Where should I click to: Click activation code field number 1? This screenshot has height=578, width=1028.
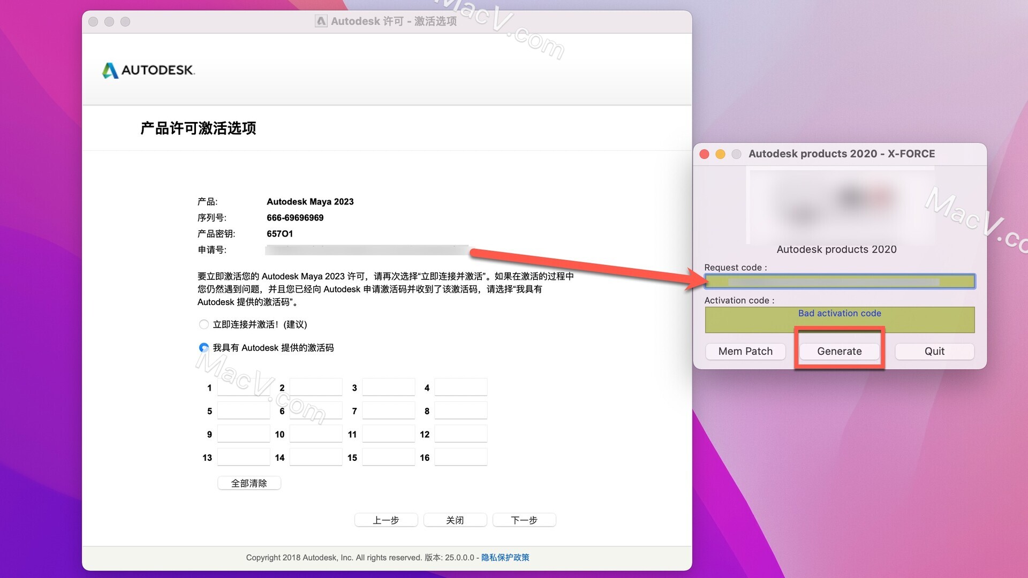click(244, 387)
